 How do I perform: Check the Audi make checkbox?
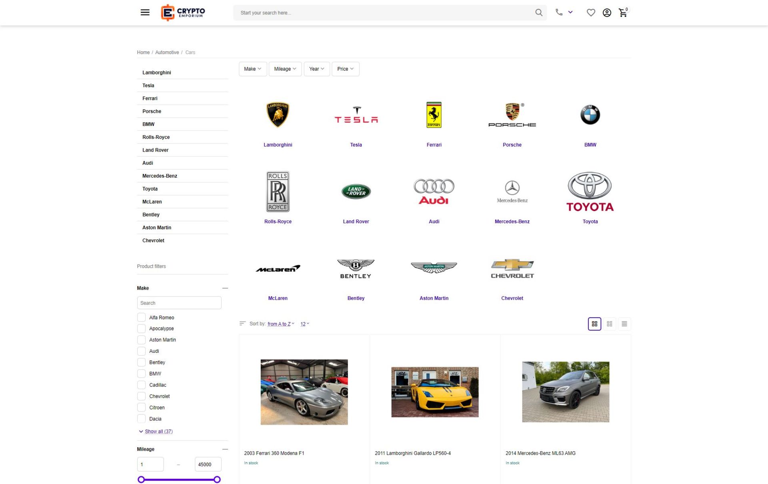[141, 351]
